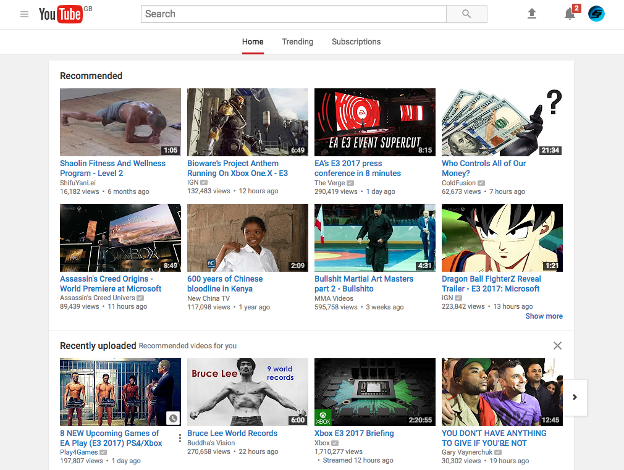This screenshot has width=624, height=470.
Task: Click the push-up Shaolin fitness thumbnail
Action: tap(120, 122)
